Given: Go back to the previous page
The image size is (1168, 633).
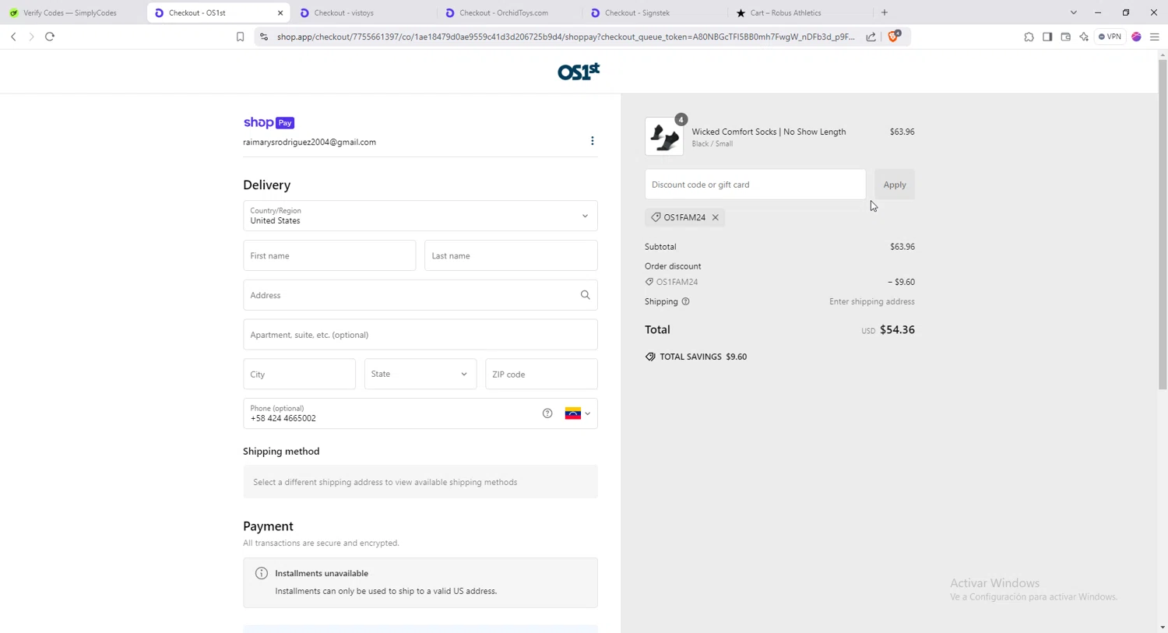Looking at the screenshot, I should coord(13,37).
